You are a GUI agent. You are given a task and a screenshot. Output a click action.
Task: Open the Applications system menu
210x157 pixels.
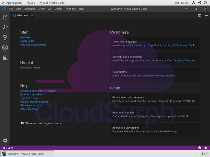pos(14,3)
